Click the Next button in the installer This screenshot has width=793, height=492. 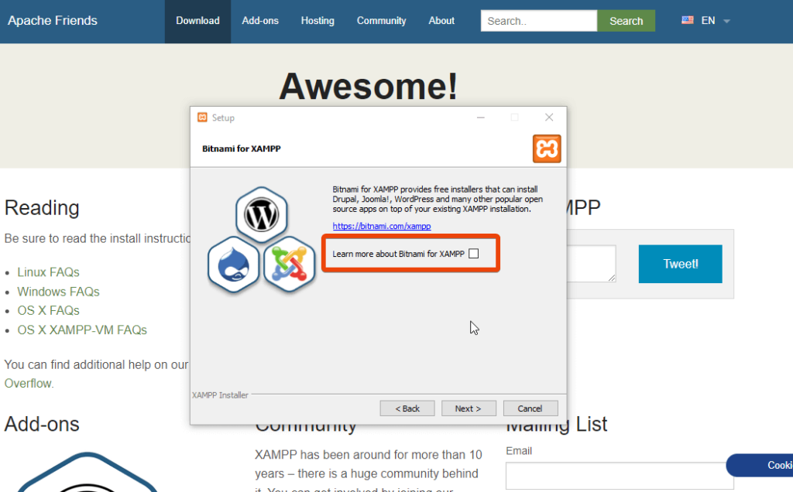click(469, 408)
